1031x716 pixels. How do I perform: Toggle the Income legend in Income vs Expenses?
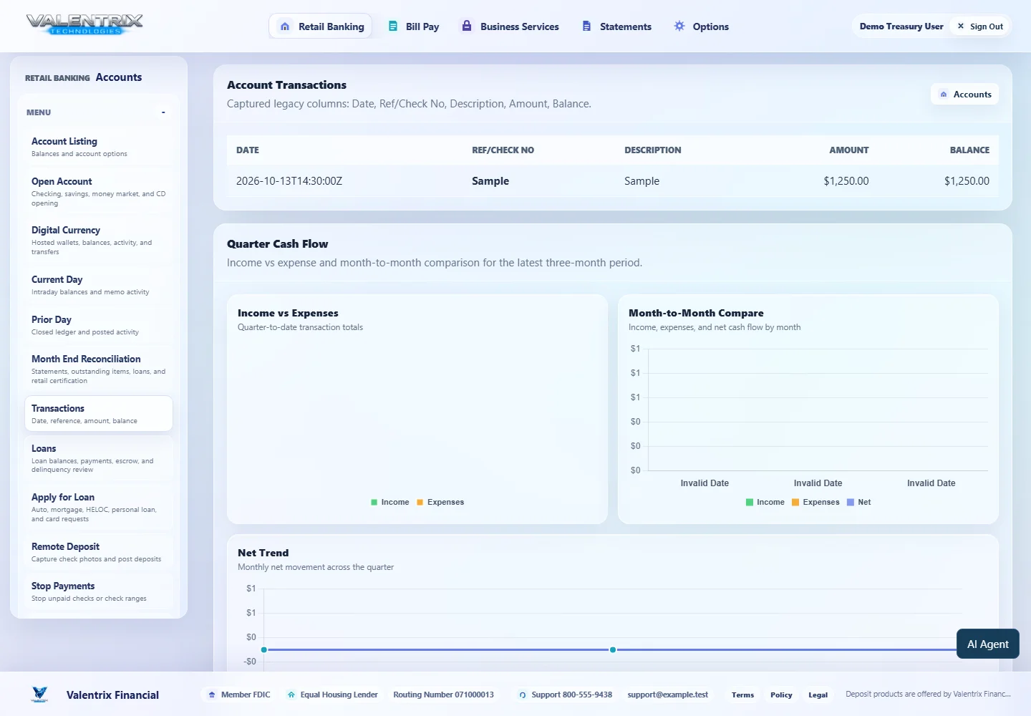pos(389,502)
